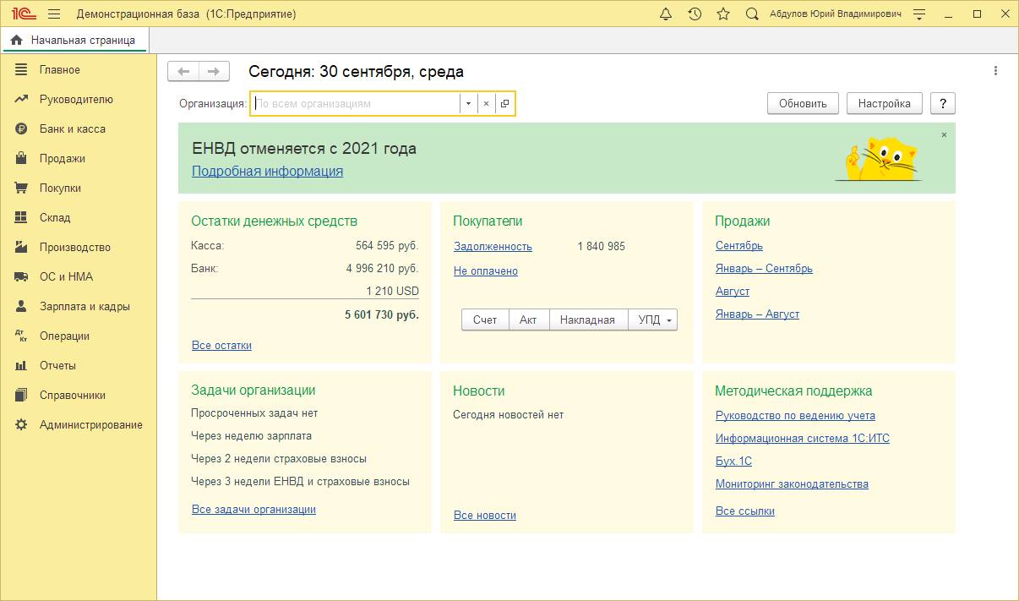The width and height of the screenshot is (1019, 601).
Task: Click the help question mark button
Action: tap(943, 103)
